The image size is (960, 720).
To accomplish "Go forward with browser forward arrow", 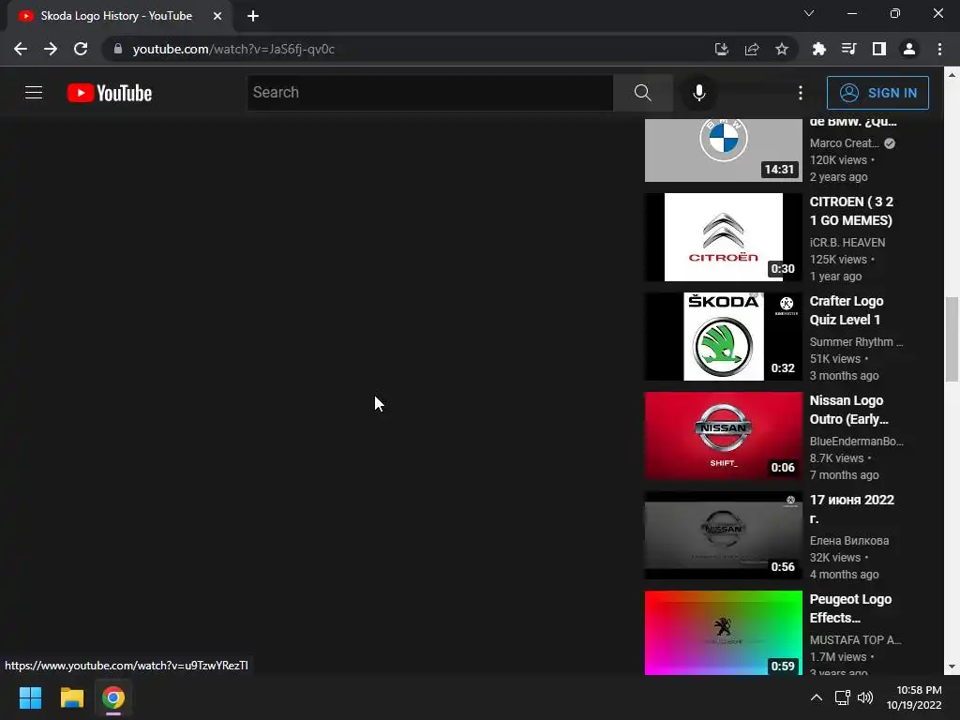I will point(51,49).
